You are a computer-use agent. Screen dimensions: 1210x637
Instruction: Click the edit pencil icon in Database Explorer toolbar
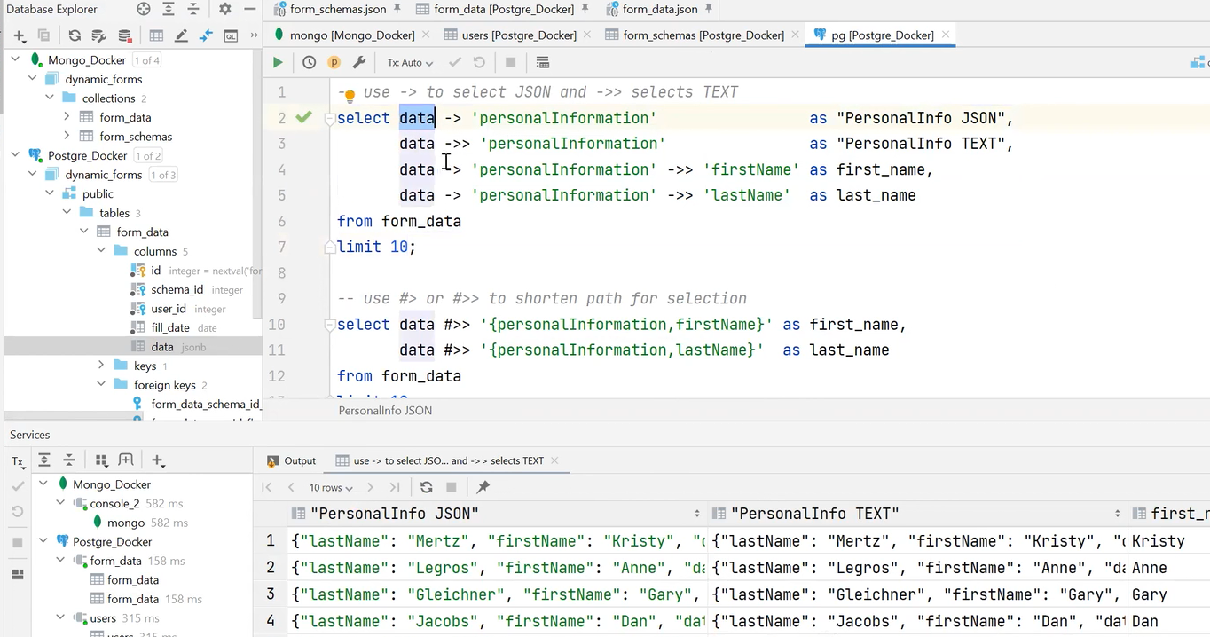pyautogui.click(x=179, y=35)
